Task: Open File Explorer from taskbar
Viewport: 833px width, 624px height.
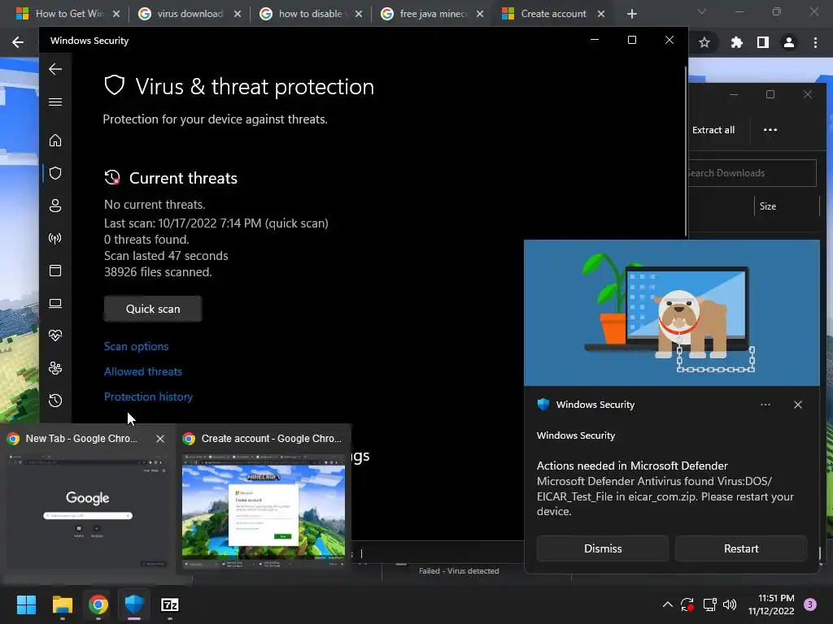Action: tap(62, 604)
